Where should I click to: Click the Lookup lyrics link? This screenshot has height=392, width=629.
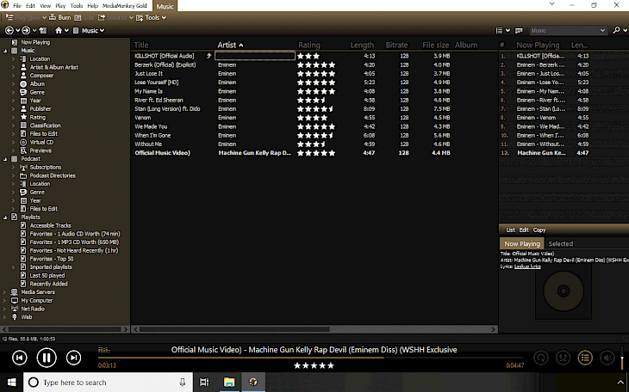[527, 266]
